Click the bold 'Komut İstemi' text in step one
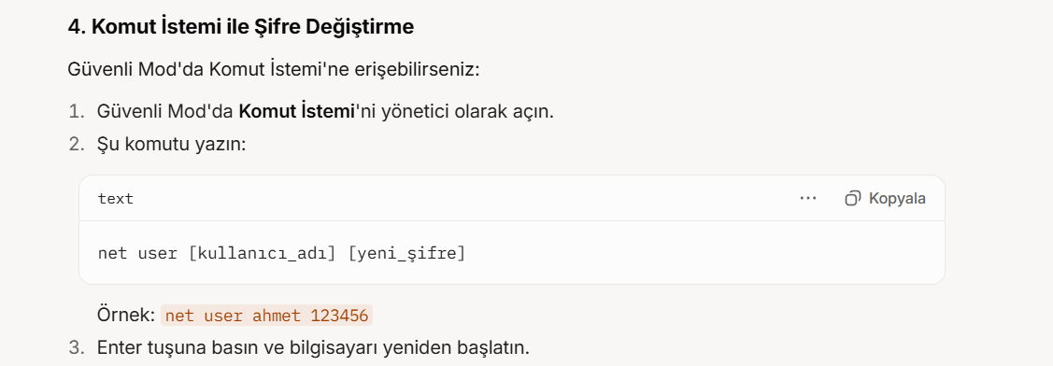Image resolution: width=1053 pixels, height=366 pixels. tap(296, 111)
